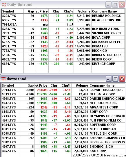Sort Daily Uptrend by Chg column header
126x157 pixels.
54,11
